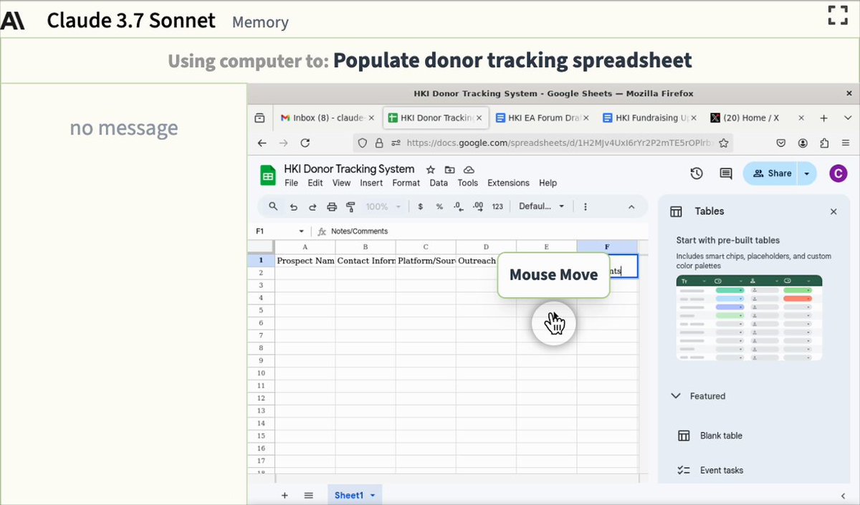Click the Share button
The image size is (860, 505).
click(772, 173)
